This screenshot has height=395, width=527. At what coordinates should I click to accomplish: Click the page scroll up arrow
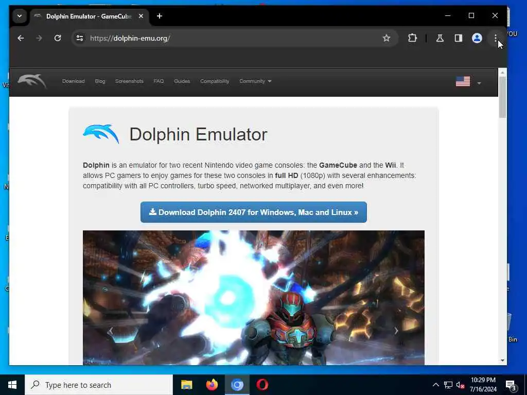(x=502, y=73)
